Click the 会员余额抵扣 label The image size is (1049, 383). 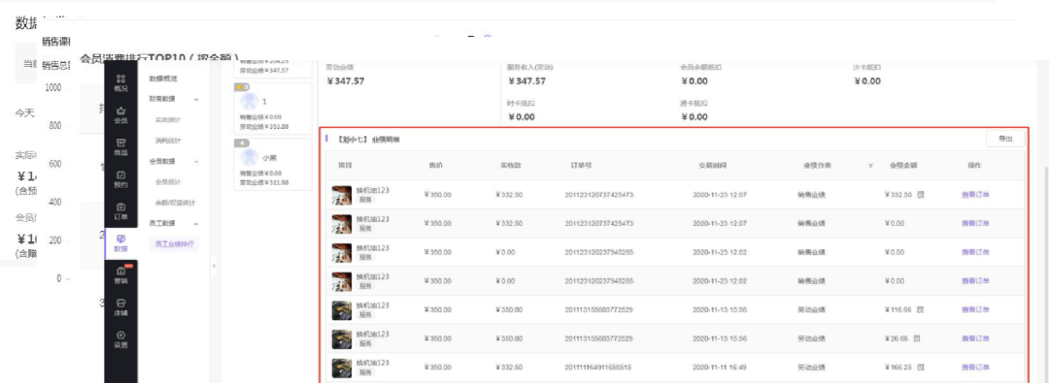coord(700,68)
